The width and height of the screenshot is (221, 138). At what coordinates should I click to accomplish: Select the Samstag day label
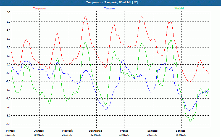coord(152,131)
